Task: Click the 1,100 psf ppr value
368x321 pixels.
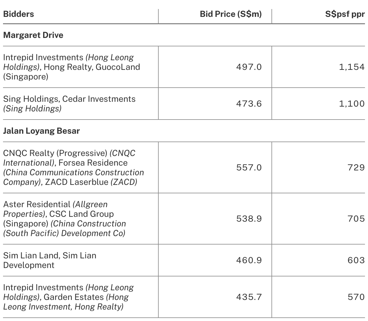Action: tap(352, 104)
